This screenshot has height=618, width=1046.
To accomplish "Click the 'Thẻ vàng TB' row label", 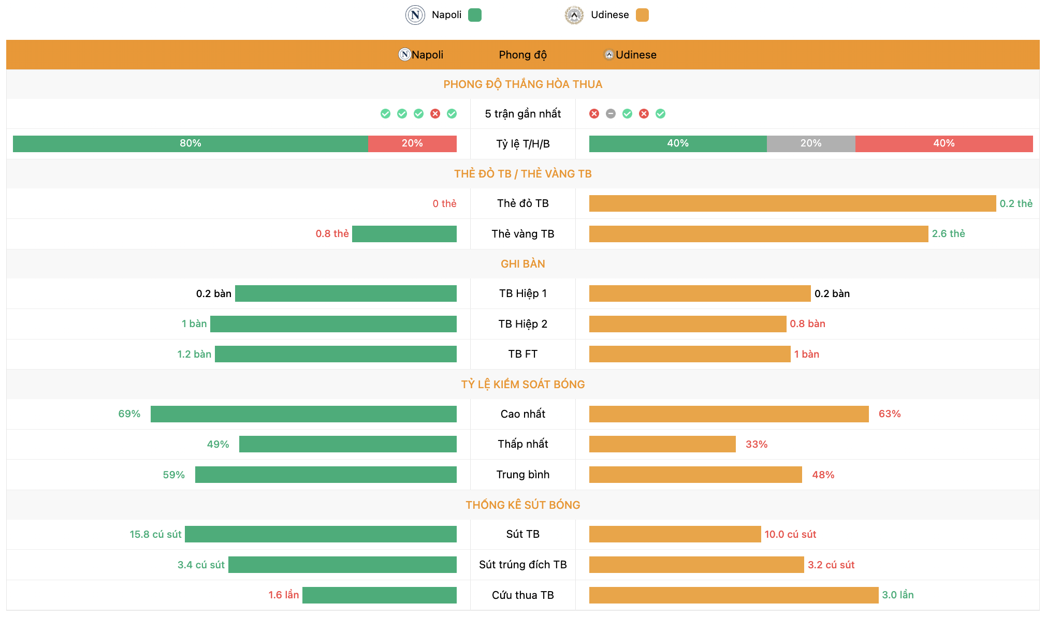I will pyautogui.click(x=522, y=234).
